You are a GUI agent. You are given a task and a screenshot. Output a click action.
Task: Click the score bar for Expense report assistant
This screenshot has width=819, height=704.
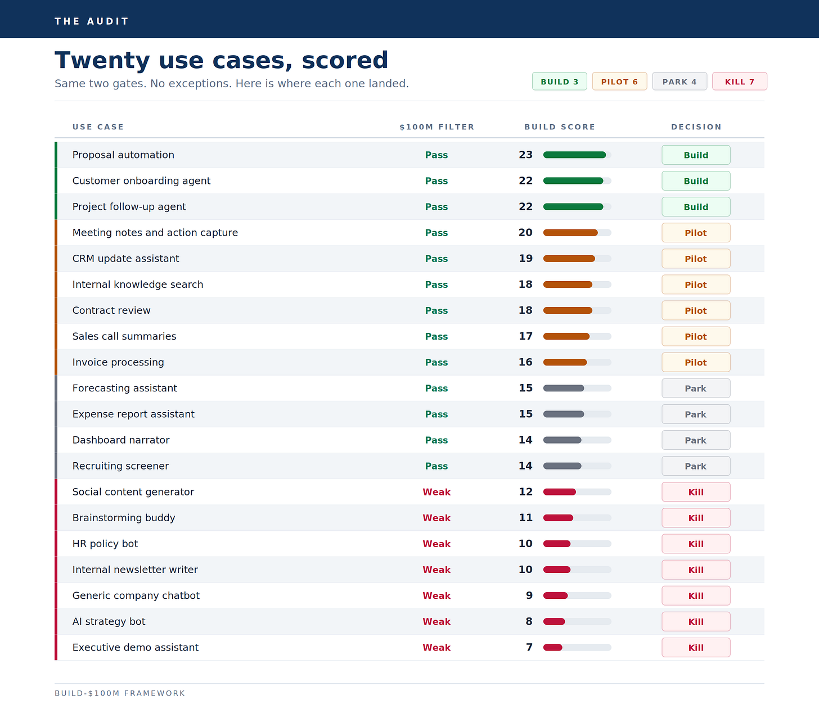click(x=577, y=414)
